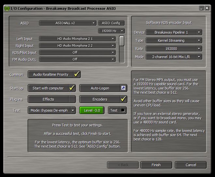The height and width of the screenshot is (177, 215).
Task: Toggle the Encoders checkmark
Action: (x=123, y=99)
